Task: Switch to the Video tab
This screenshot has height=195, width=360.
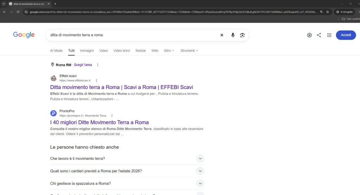Action: [104, 51]
